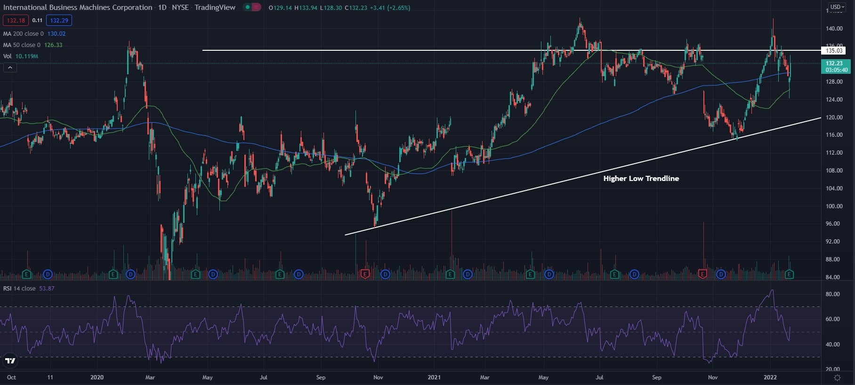
Task: Click the 2021 label on time axis
Action: pos(434,377)
